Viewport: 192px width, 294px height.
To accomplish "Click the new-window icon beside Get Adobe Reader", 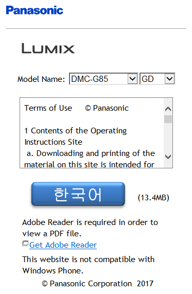I will pyautogui.click(x=25, y=244).
